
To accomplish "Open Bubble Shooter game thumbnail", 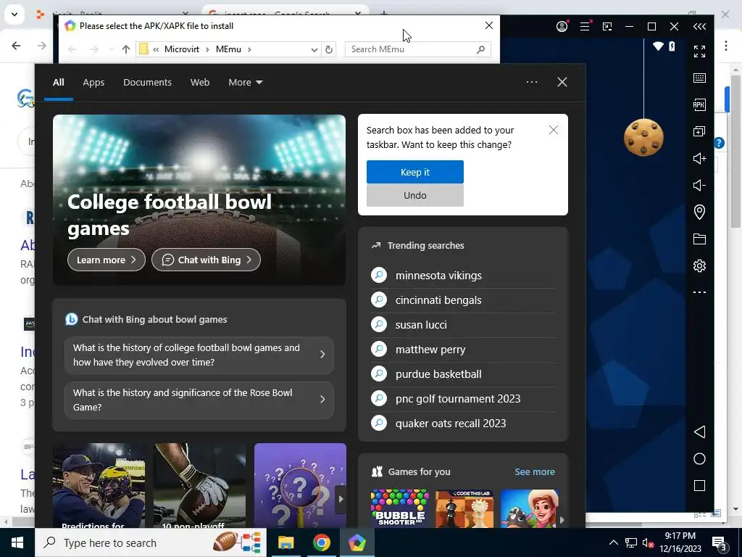I will click(400, 508).
